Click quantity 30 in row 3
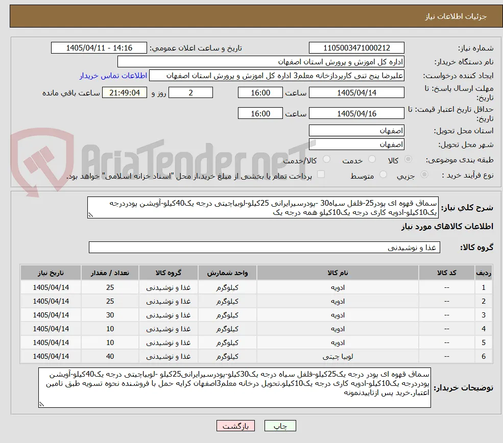The height and width of the screenshot is (443, 503). [110, 315]
